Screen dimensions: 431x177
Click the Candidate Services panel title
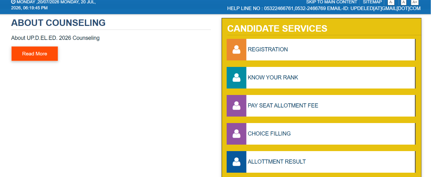tap(277, 28)
